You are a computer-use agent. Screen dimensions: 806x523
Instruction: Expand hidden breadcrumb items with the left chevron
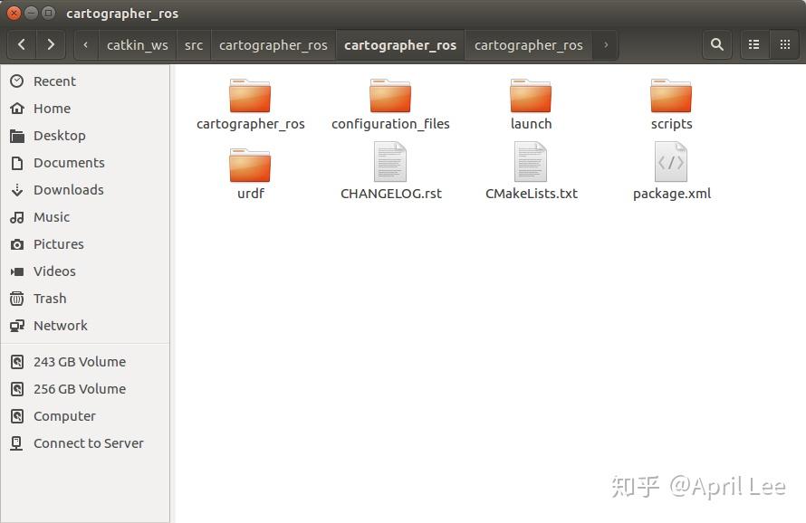coord(84,43)
